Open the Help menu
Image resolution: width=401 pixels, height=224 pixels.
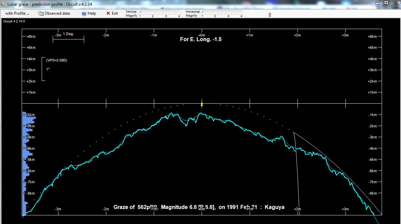pyautogui.click(x=89, y=13)
